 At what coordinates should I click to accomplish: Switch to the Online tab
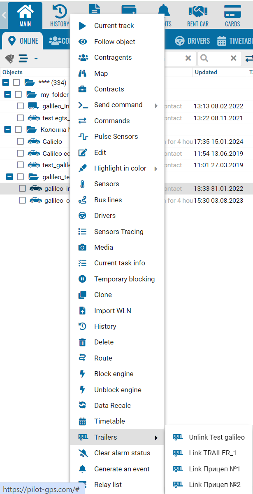click(23, 41)
